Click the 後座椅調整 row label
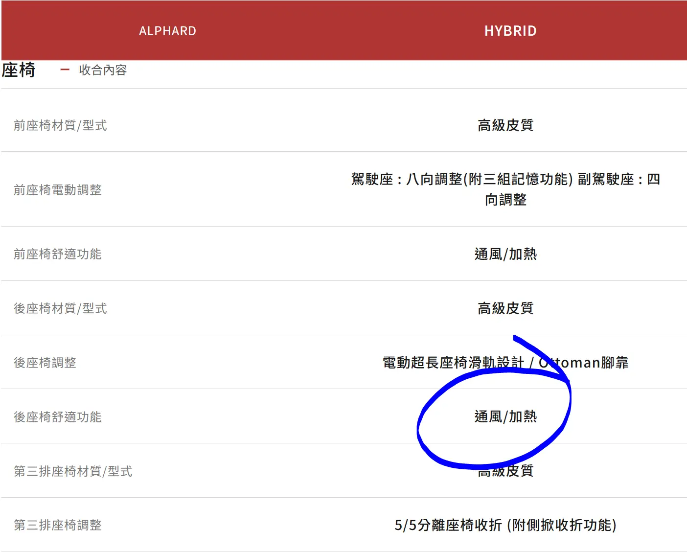The height and width of the screenshot is (553, 687). [45, 363]
